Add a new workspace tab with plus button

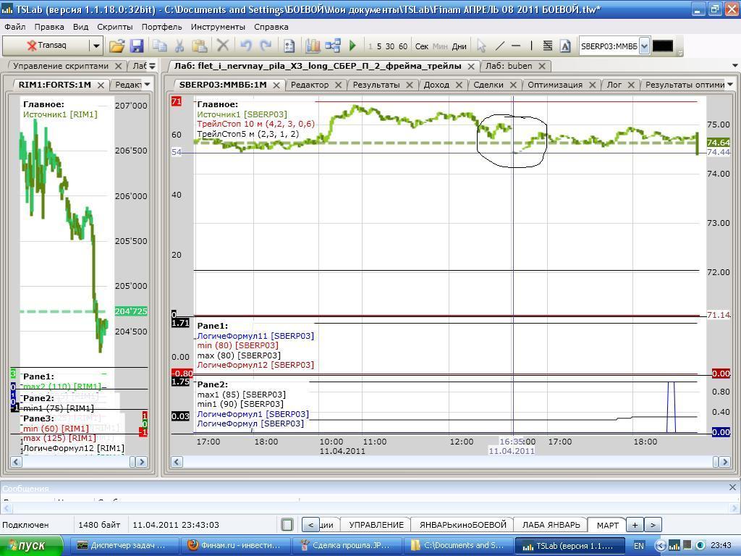click(x=635, y=525)
